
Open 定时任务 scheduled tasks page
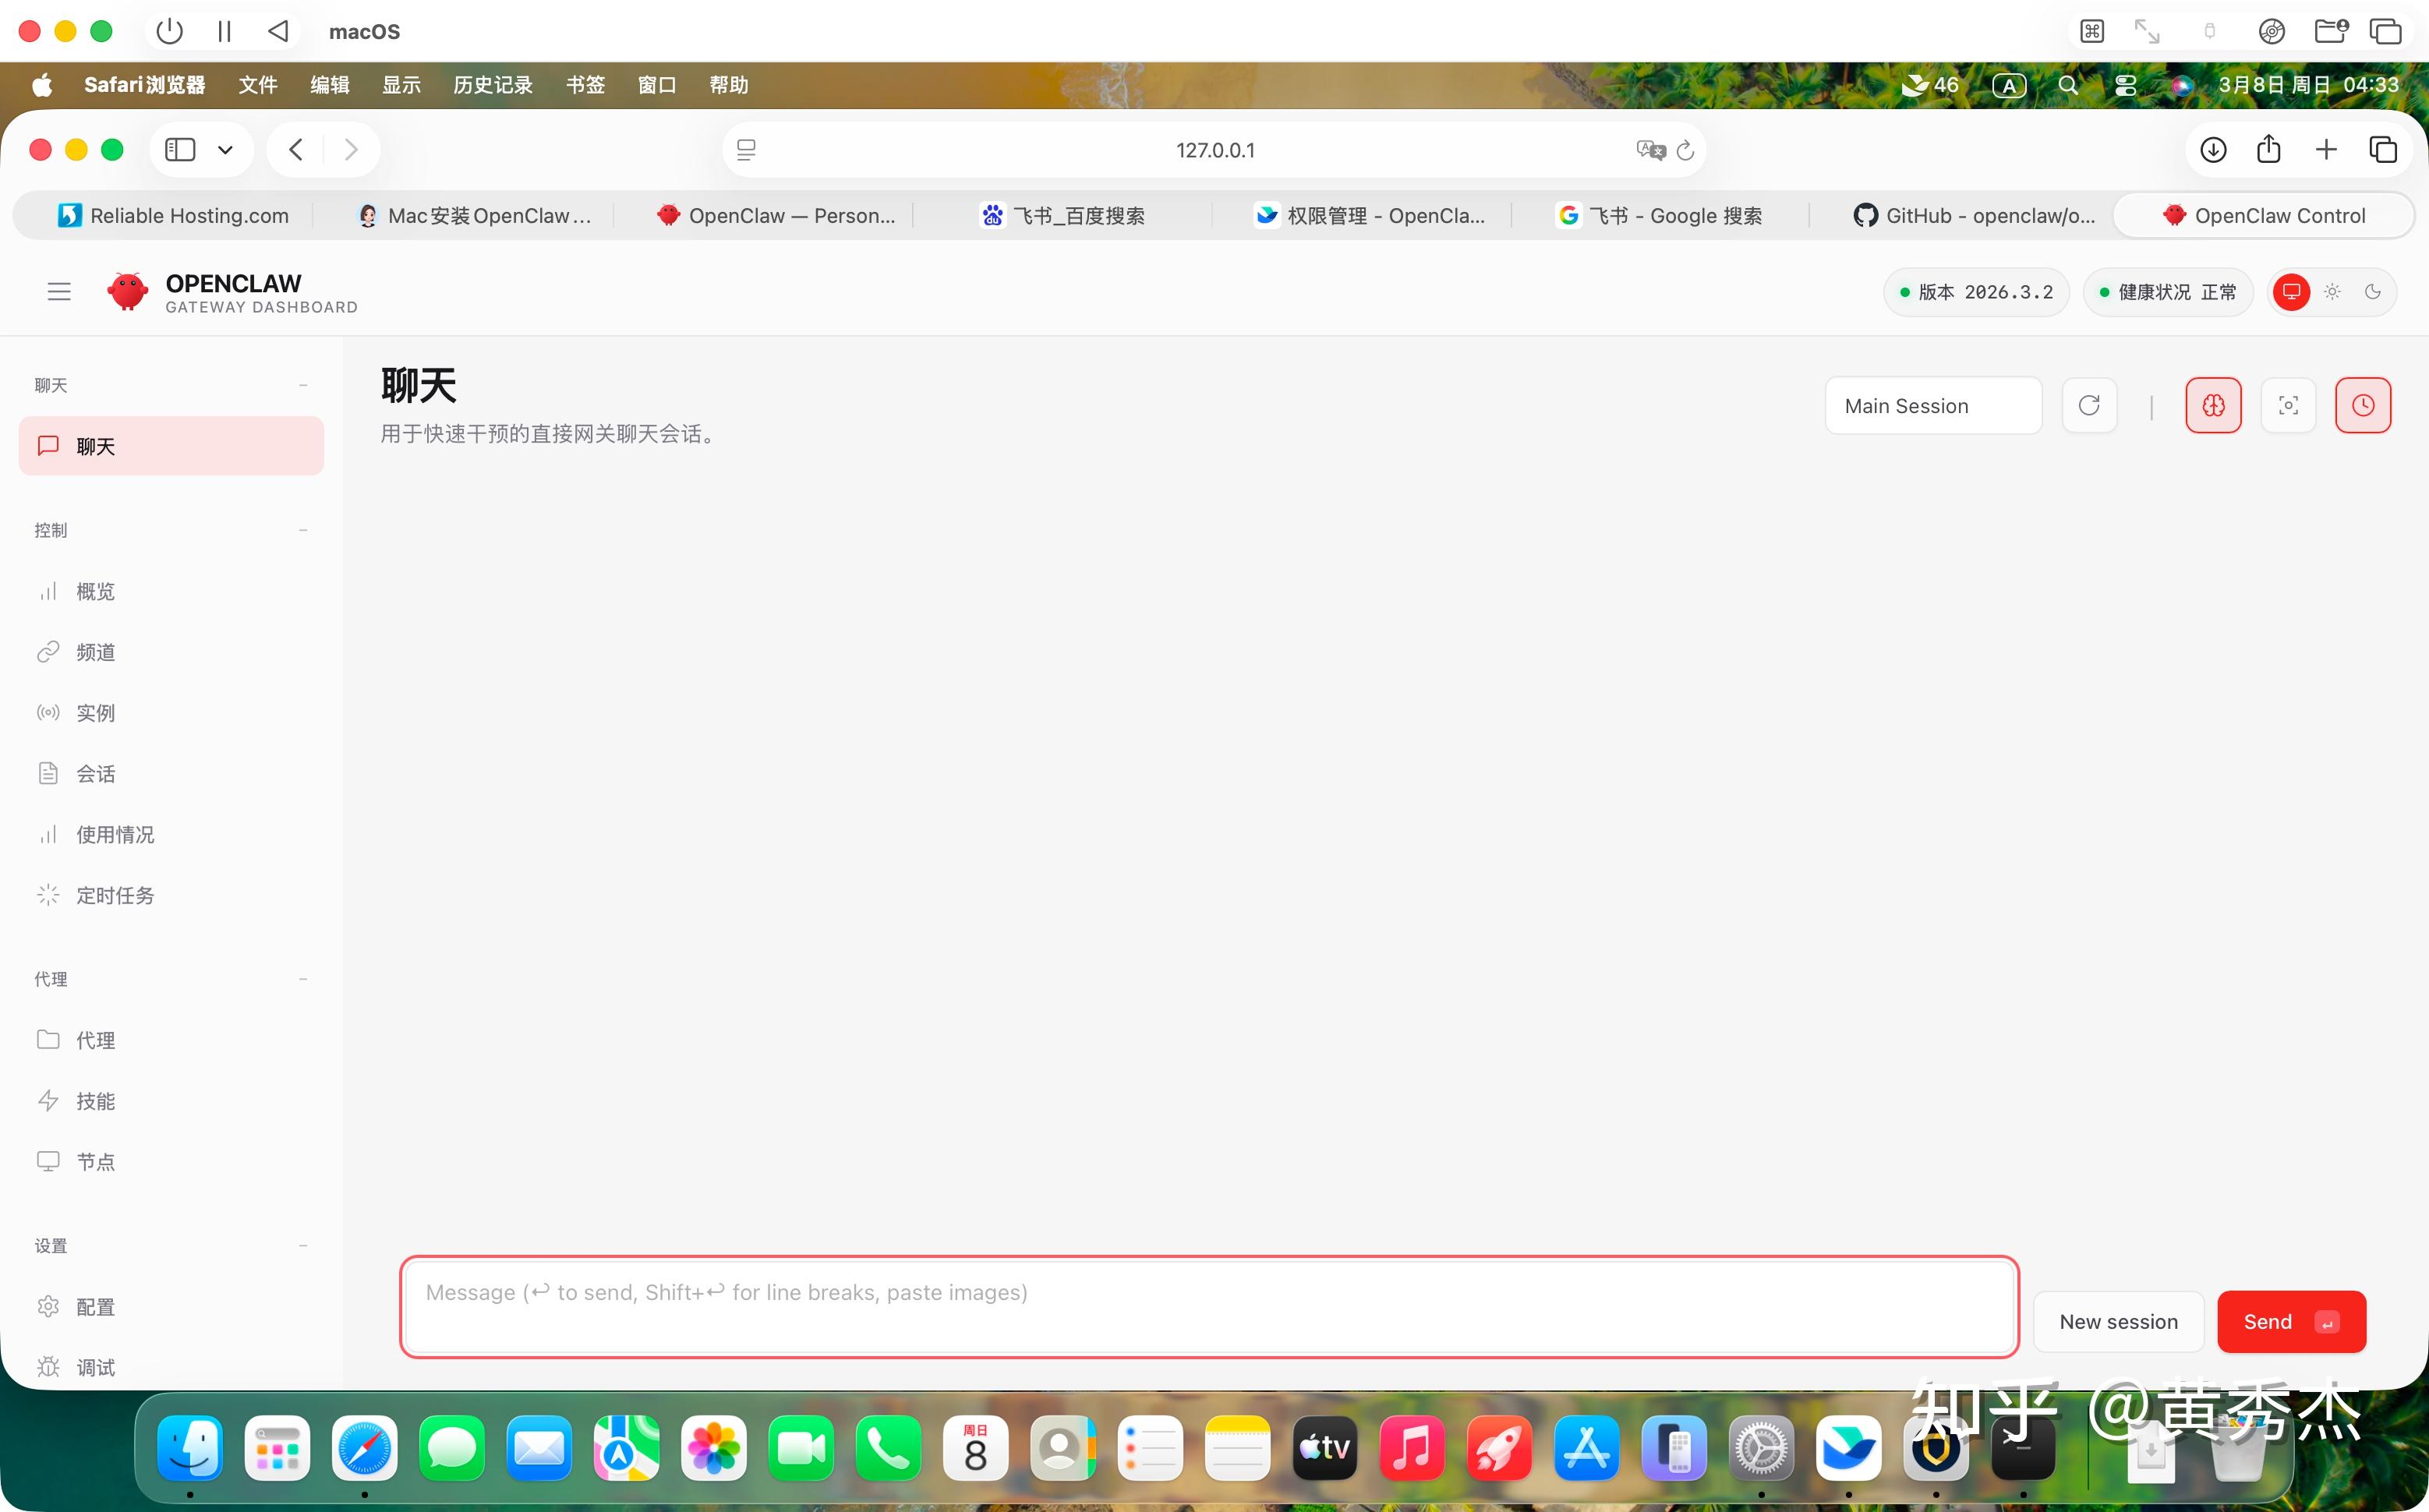tap(115, 895)
